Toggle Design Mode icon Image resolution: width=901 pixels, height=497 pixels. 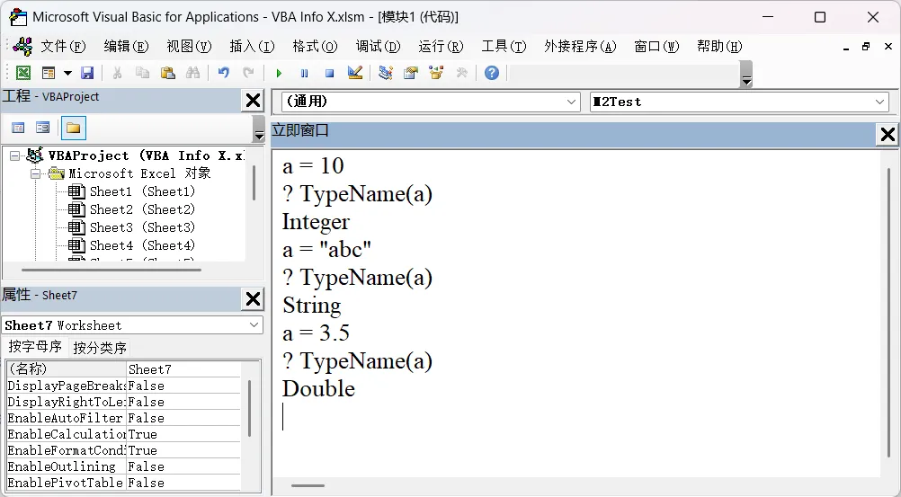click(x=355, y=73)
